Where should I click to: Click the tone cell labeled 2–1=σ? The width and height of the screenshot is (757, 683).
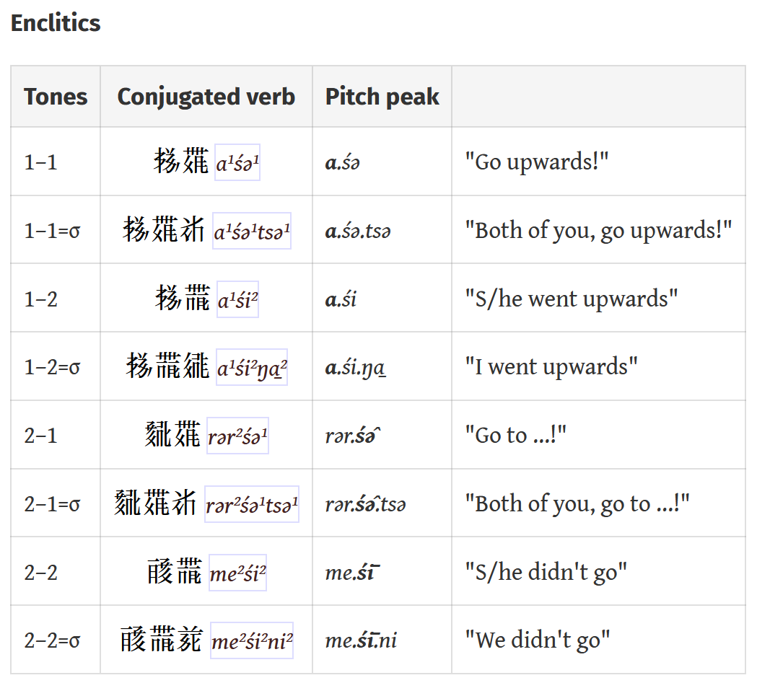pos(52,503)
